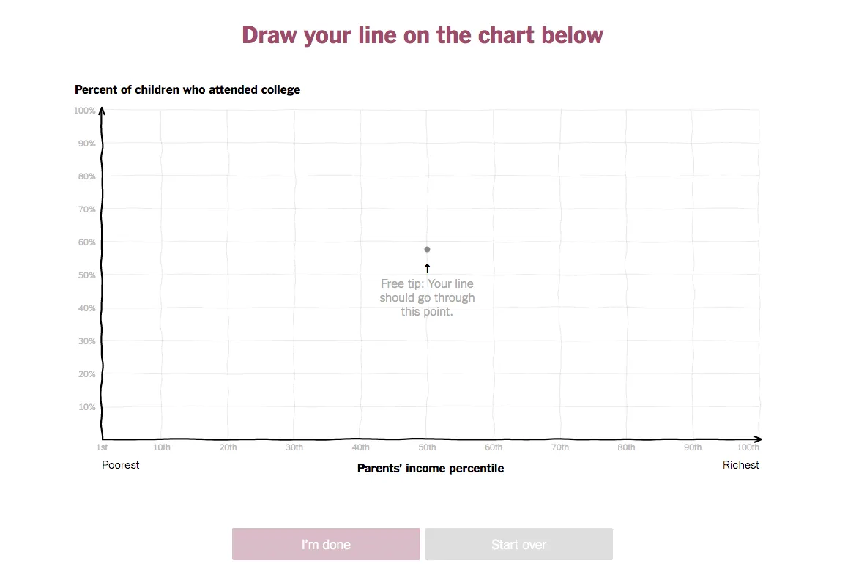The height and width of the screenshot is (569, 867).
Task: Click the 30th label on the x-axis
Action: [294, 447]
